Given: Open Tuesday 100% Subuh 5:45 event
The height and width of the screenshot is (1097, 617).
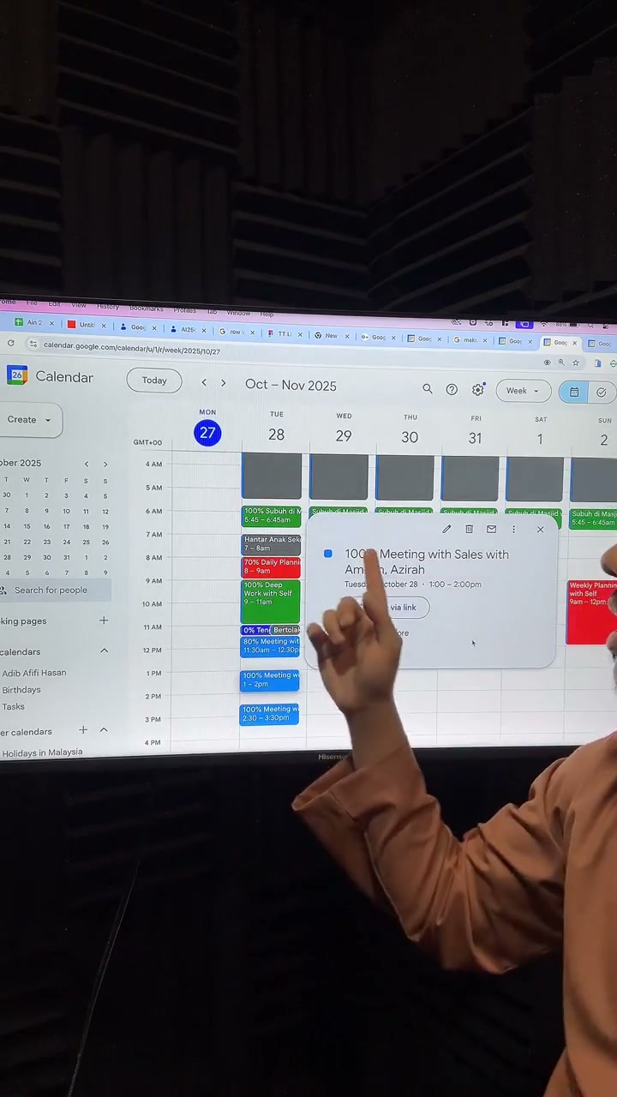Looking at the screenshot, I should pyautogui.click(x=272, y=516).
